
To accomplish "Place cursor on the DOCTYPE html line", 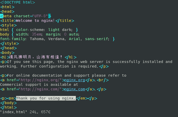I will click(18, 2).
